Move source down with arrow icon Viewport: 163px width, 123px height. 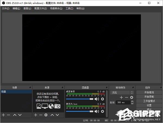57,115
